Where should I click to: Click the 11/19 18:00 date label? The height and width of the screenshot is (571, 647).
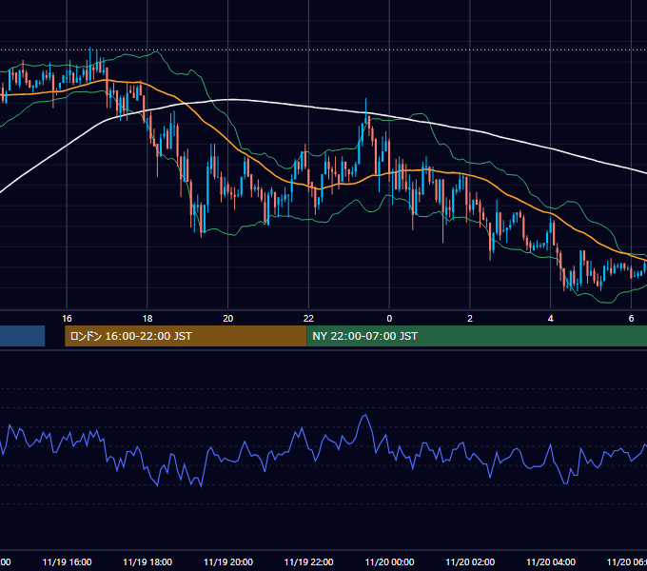(147, 561)
